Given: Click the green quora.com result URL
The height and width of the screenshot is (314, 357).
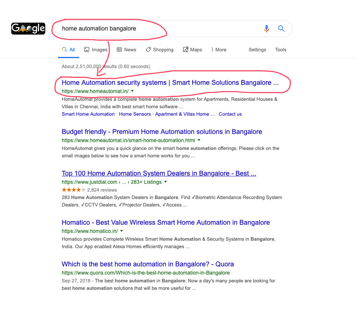Looking at the screenshot, I should click(x=146, y=273).
